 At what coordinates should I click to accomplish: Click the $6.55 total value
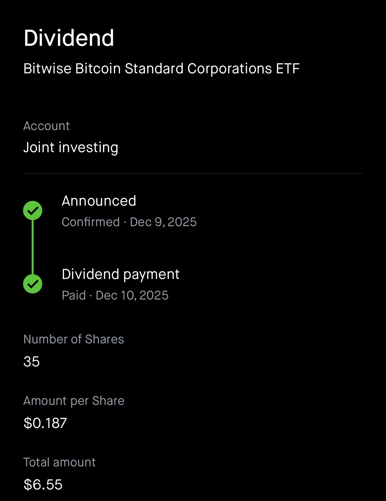pyautogui.click(x=43, y=485)
